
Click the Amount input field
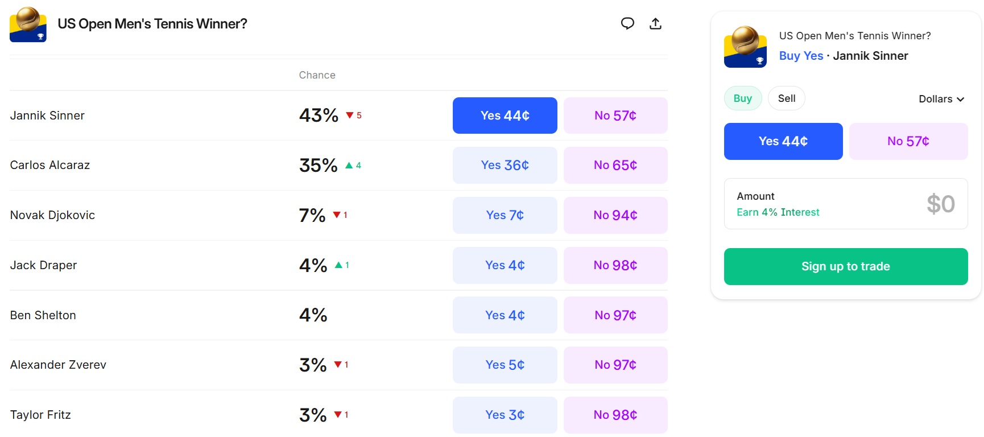pos(845,204)
